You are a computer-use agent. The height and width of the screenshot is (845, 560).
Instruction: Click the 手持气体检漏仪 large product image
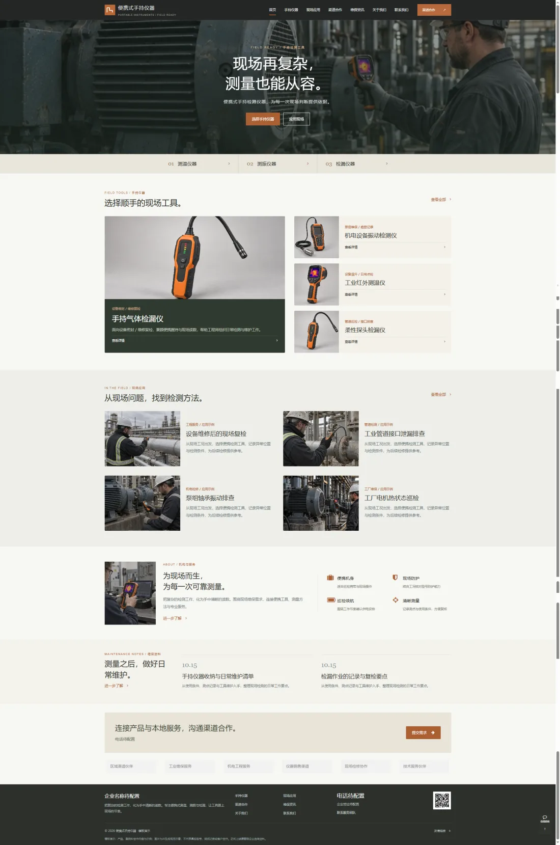pyautogui.click(x=194, y=258)
